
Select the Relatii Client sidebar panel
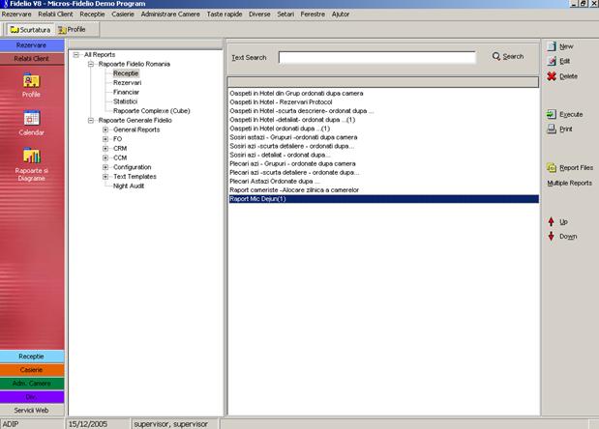pyautogui.click(x=32, y=59)
